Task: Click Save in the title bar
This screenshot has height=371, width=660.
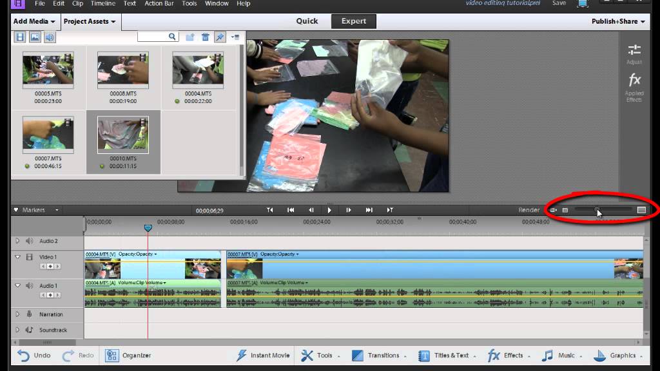Action: 559,3
